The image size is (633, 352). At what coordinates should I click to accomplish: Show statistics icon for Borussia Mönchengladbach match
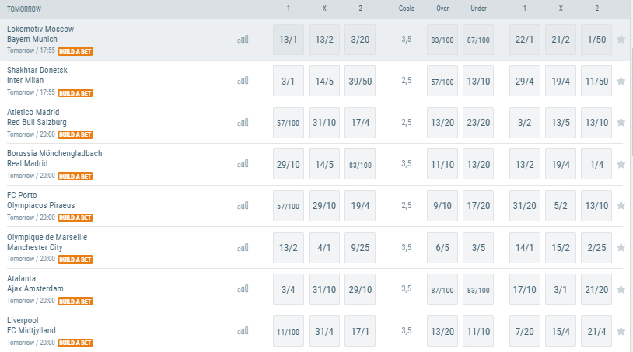[x=243, y=164]
